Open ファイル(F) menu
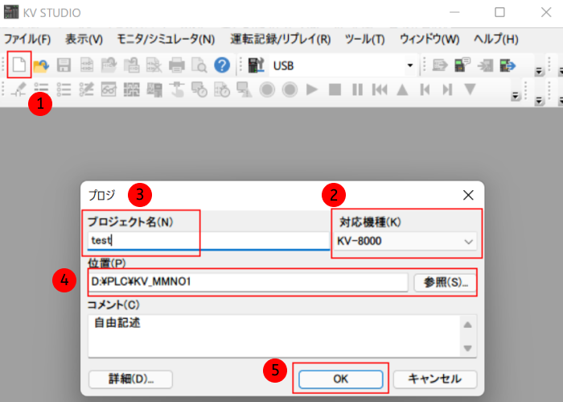The width and height of the screenshot is (563, 402). click(x=27, y=39)
